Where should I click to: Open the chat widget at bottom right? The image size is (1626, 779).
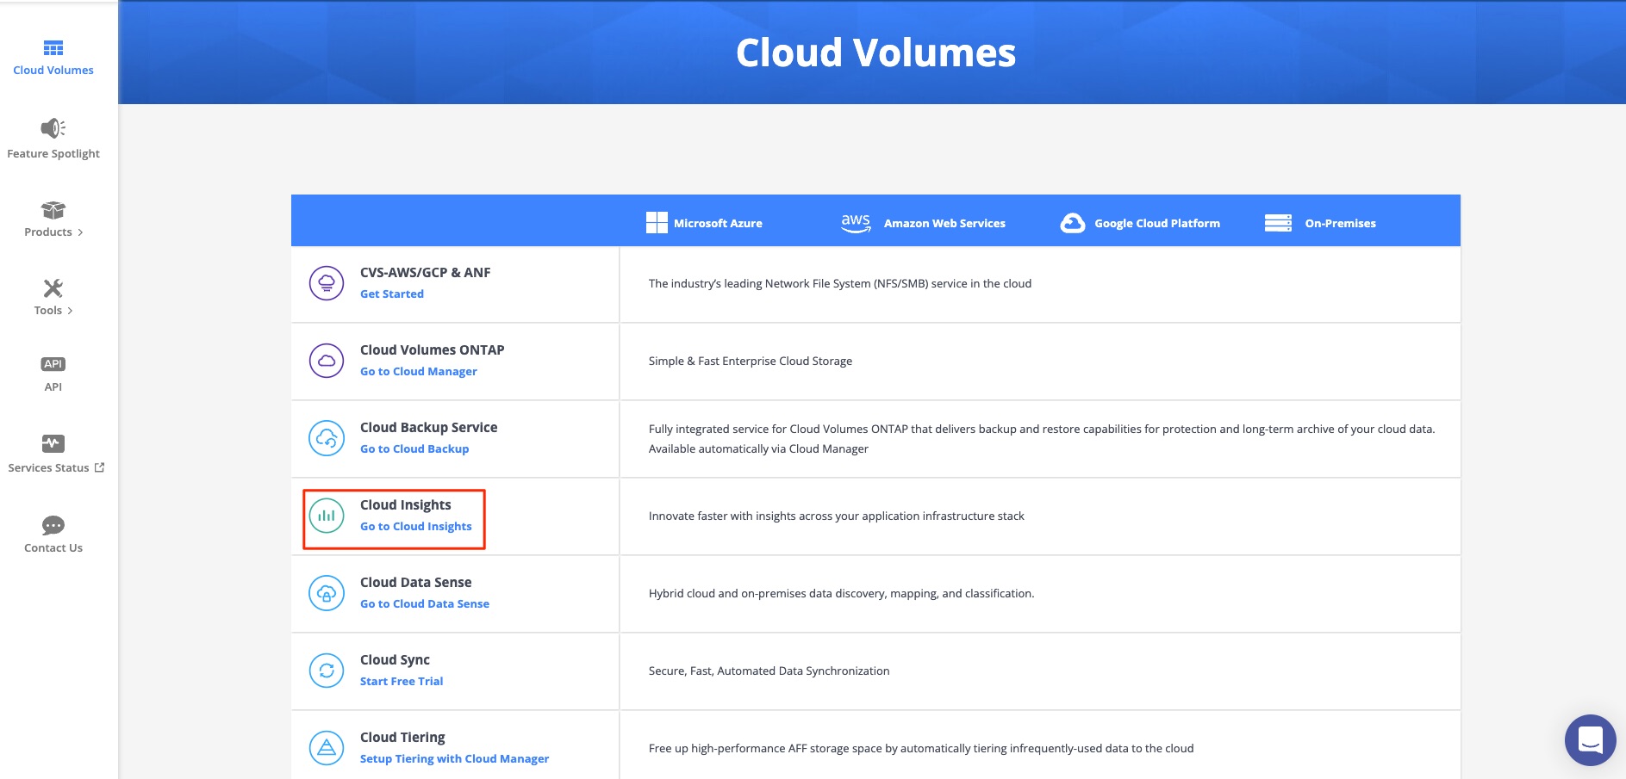click(x=1590, y=740)
